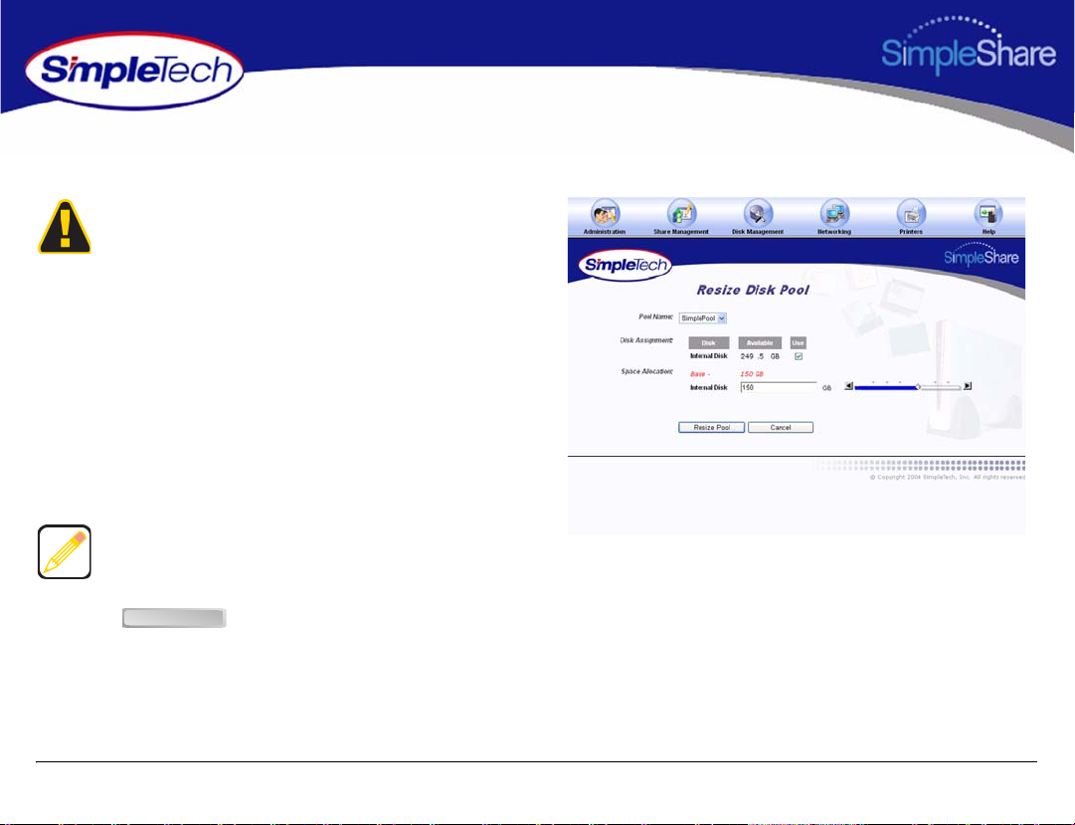Click the Cancel button
Screen dimensions: 1075x825
coord(781,428)
